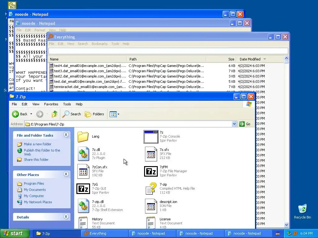The width and height of the screenshot is (318, 238).
Task: Select the 7zG 7-Zip GUI icon
Action: click(83, 189)
